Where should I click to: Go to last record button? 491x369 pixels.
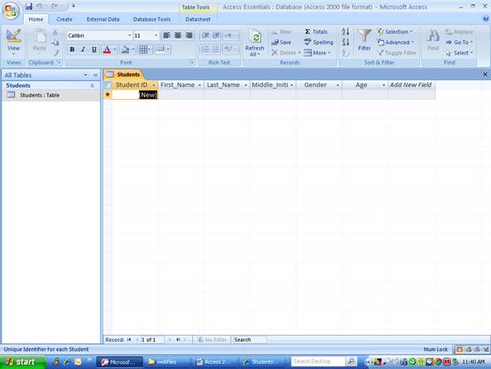[x=178, y=340]
